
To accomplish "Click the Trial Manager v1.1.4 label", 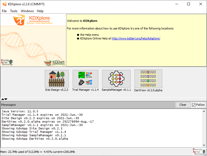I will [x=85, y=90].
